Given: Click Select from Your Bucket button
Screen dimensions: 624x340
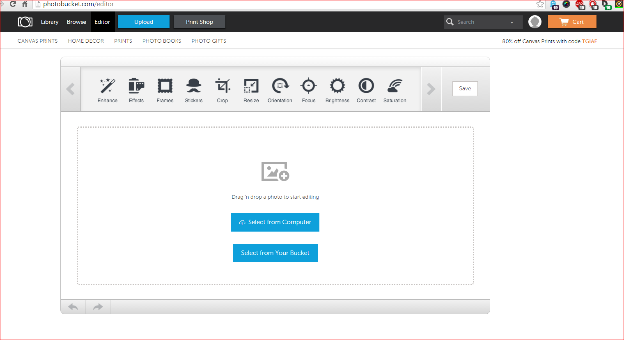Looking at the screenshot, I should click(275, 253).
